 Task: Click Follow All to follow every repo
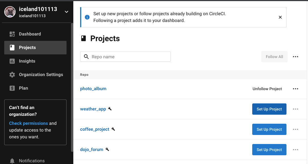pos(274,57)
